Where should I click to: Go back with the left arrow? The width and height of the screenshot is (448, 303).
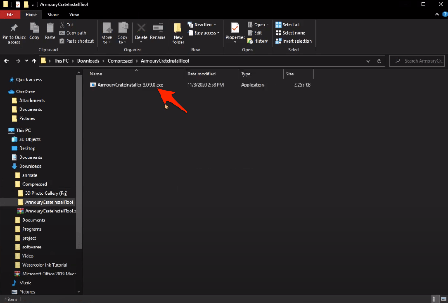point(7,61)
